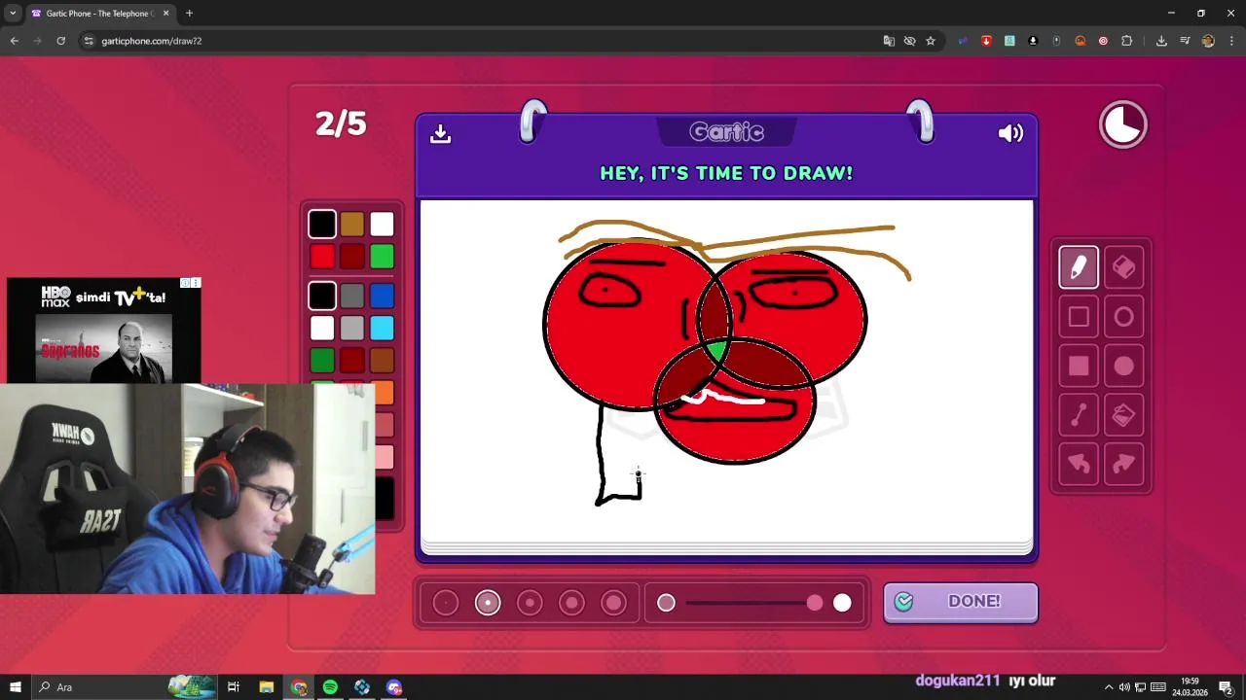Image resolution: width=1246 pixels, height=700 pixels.
Task: Select the pencil drawing tool
Action: coord(1079,267)
